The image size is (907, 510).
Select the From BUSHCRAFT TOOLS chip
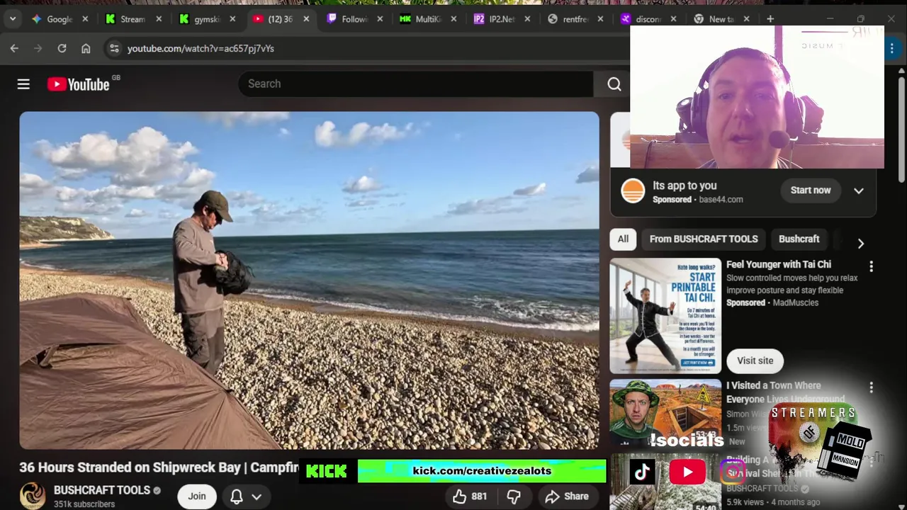pos(704,239)
